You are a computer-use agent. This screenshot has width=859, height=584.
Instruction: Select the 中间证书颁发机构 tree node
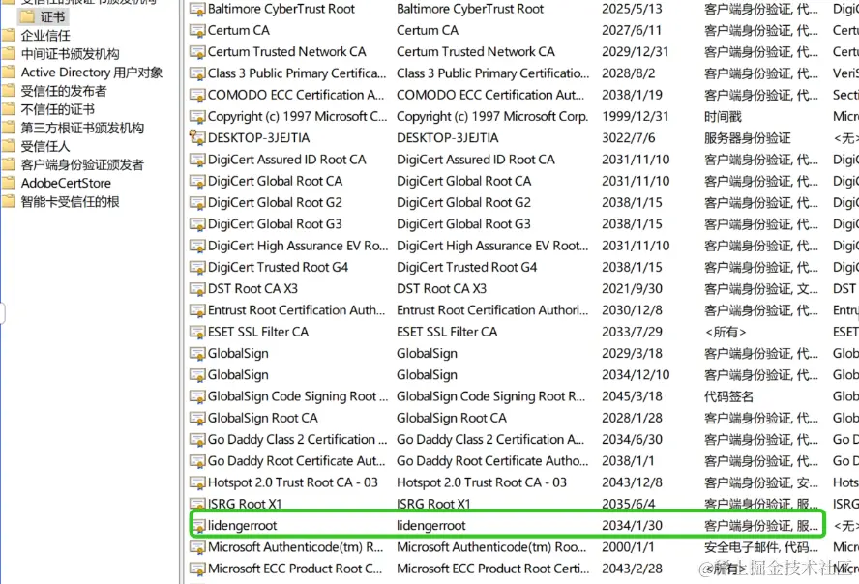click(x=70, y=54)
